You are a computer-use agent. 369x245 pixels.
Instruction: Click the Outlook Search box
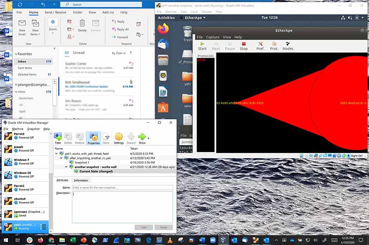pyautogui.click(x=101, y=5)
